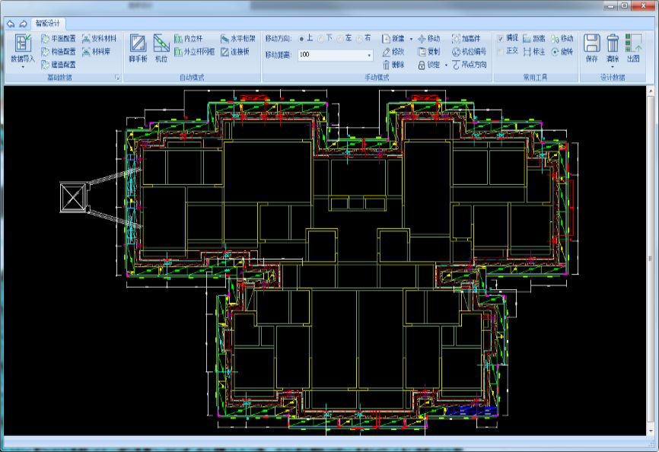Click the vertical scrollbar down arrow
659x452 pixels.
[651, 431]
